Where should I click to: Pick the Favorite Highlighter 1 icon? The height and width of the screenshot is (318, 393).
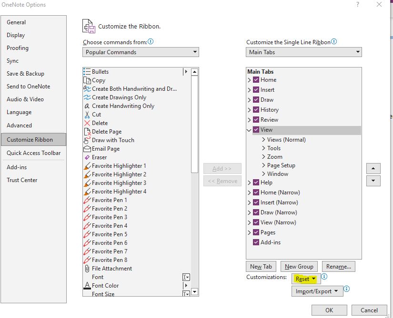coord(87,166)
